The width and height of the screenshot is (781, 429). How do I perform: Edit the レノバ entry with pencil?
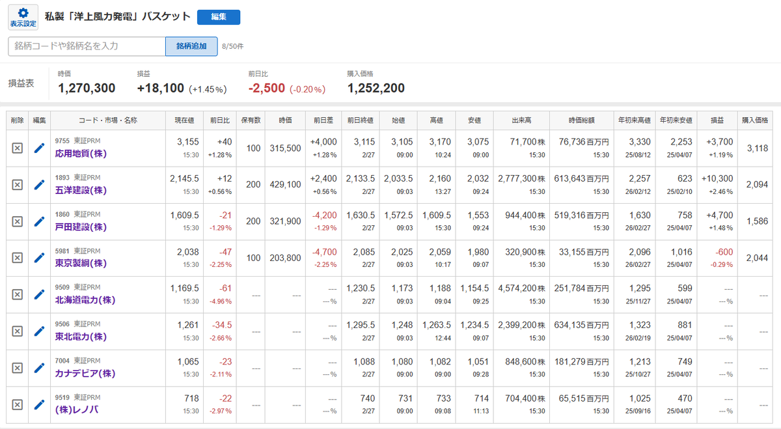(39, 404)
